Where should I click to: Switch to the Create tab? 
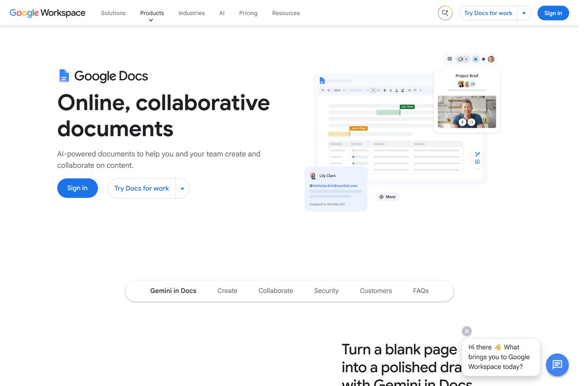pos(227,290)
